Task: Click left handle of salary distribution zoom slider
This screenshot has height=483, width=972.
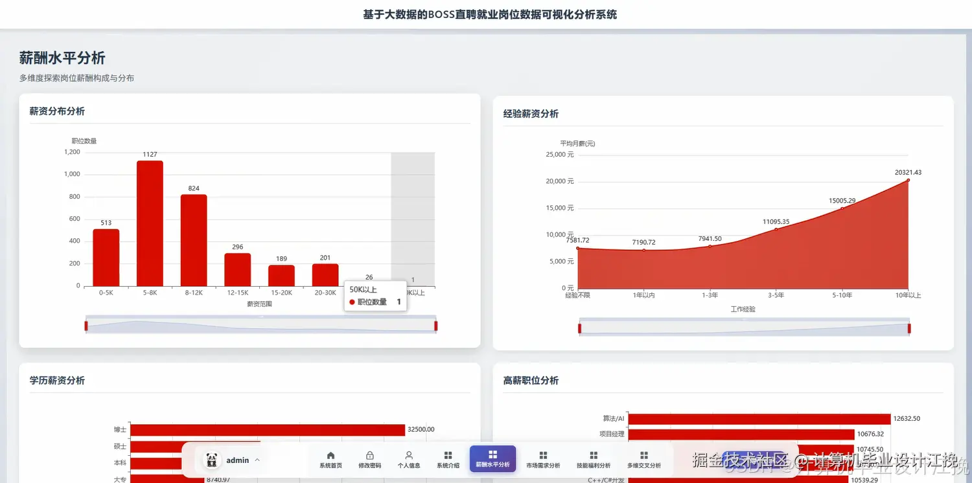Action: [86, 326]
